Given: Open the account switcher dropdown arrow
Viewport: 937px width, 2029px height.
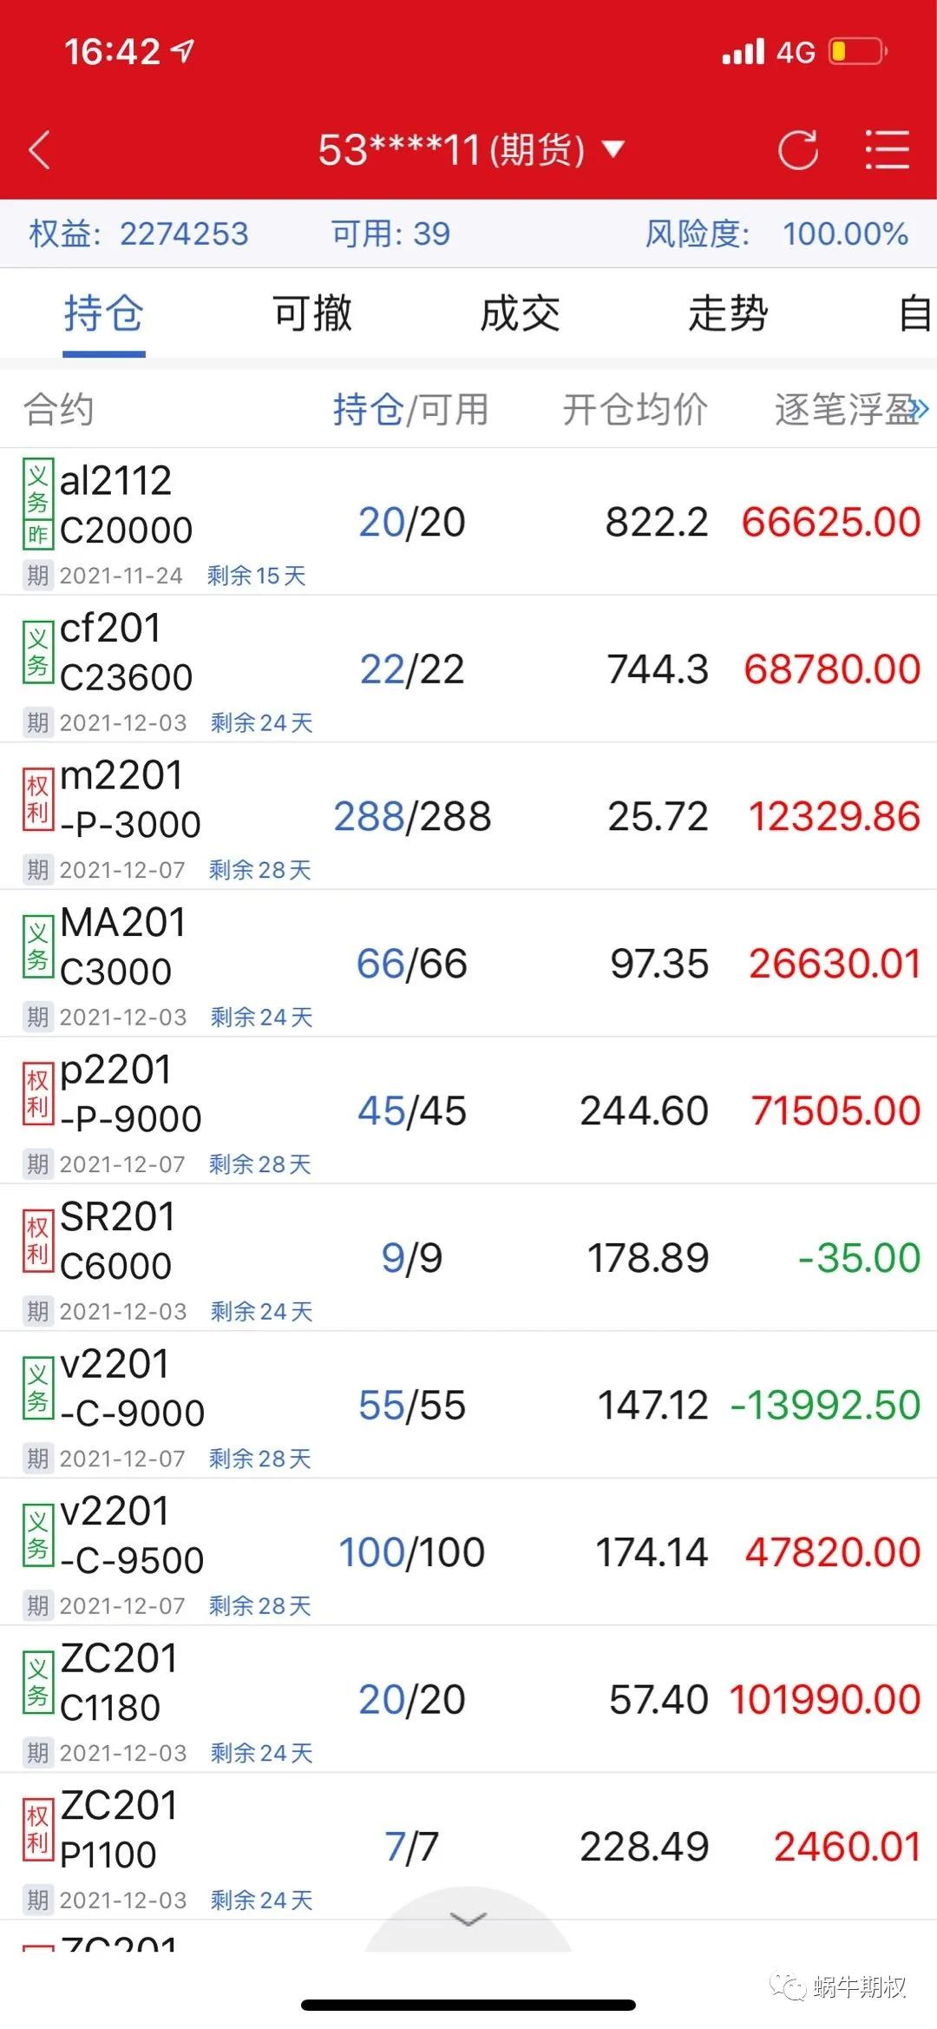Looking at the screenshot, I should tap(613, 149).
